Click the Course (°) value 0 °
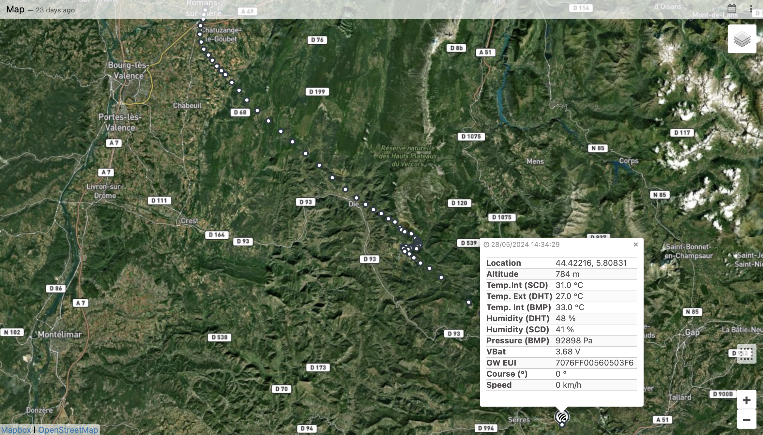763x435 pixels. click(561, 374)
